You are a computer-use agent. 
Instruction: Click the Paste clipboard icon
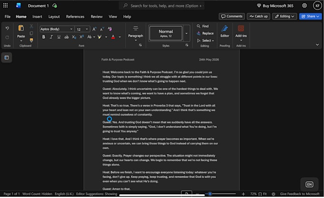[21, 28]
